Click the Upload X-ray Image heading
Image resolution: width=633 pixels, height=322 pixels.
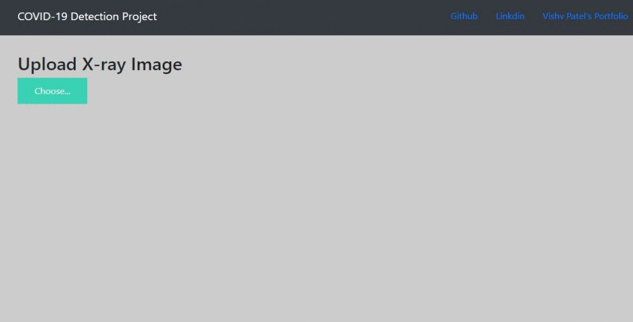coord(100,64)
